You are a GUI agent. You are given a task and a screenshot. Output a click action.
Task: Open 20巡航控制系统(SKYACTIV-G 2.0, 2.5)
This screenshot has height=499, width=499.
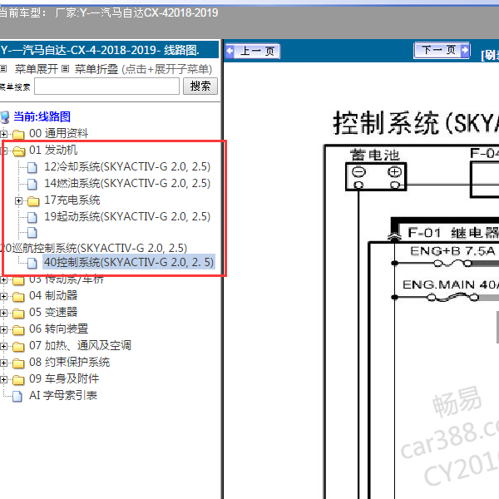pos(93,248)
